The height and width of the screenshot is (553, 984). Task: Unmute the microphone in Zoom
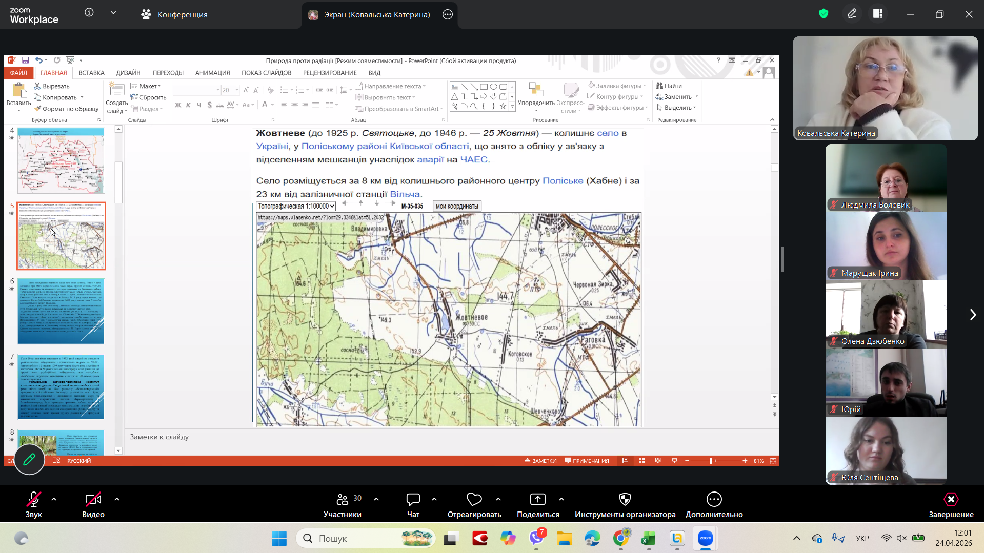pos(34,500)
